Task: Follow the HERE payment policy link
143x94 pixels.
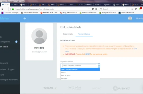Action: (x=87, y=54)
